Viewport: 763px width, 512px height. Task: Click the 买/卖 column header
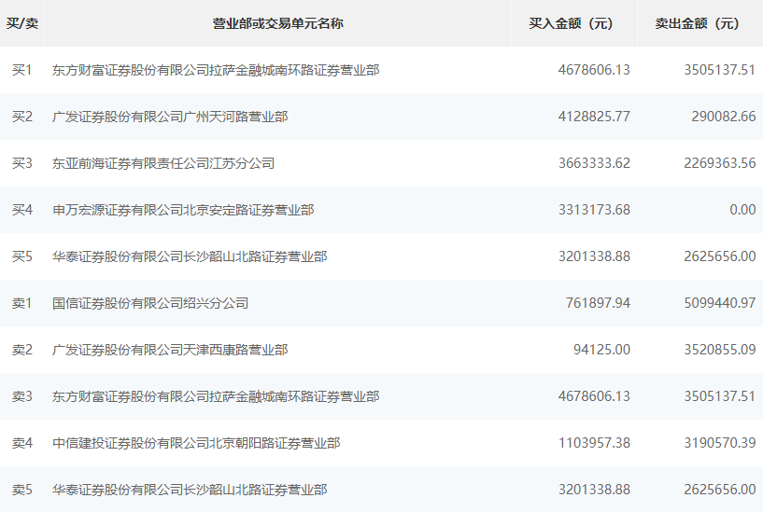(x=21, y=23)
